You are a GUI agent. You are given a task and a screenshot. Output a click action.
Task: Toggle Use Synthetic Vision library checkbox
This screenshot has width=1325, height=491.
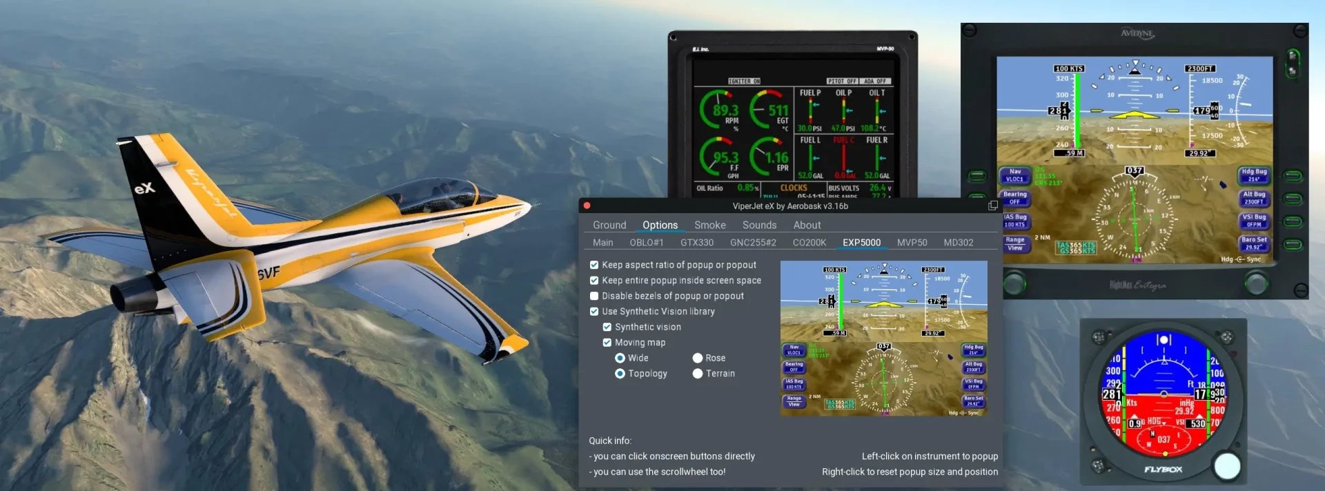[594, 312]
